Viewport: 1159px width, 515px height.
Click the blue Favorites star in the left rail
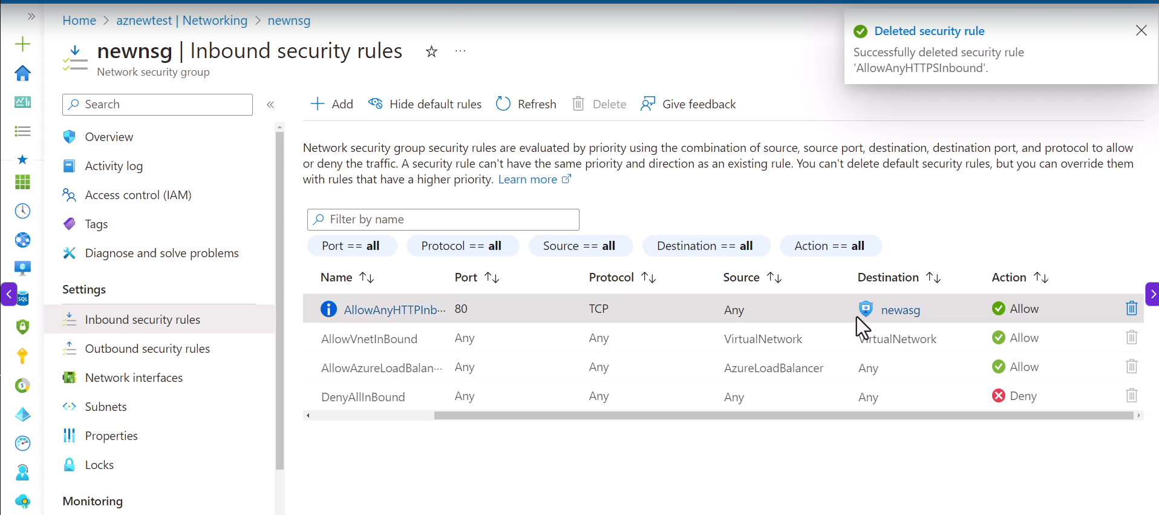(22, 159)
